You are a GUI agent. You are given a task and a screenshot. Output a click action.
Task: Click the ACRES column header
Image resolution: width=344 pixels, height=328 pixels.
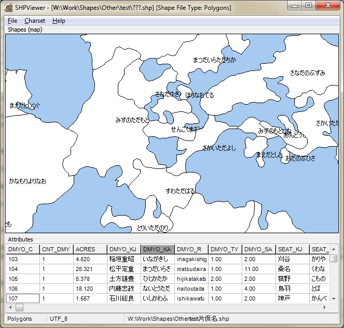(90, 249)
